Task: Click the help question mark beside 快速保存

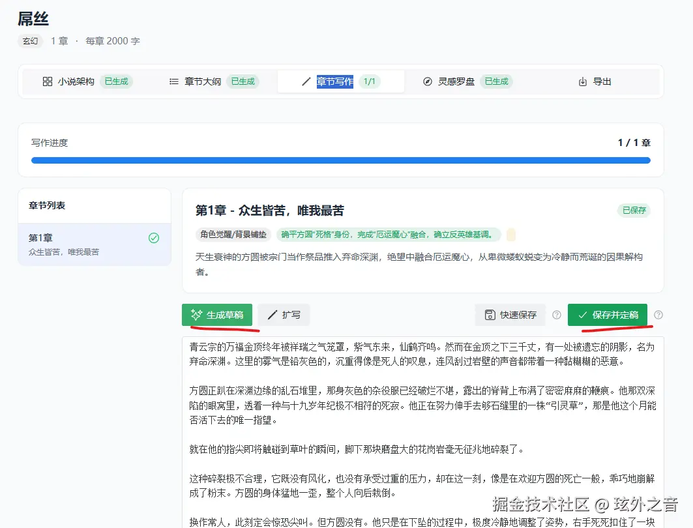Action: point(556,315)
